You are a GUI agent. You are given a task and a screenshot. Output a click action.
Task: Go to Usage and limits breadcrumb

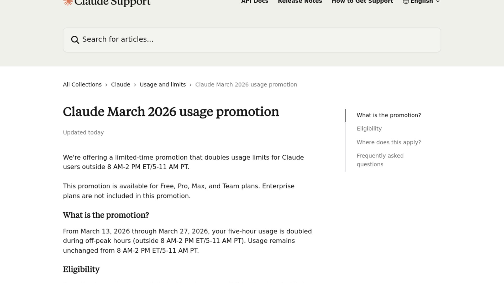pos(162,85)
